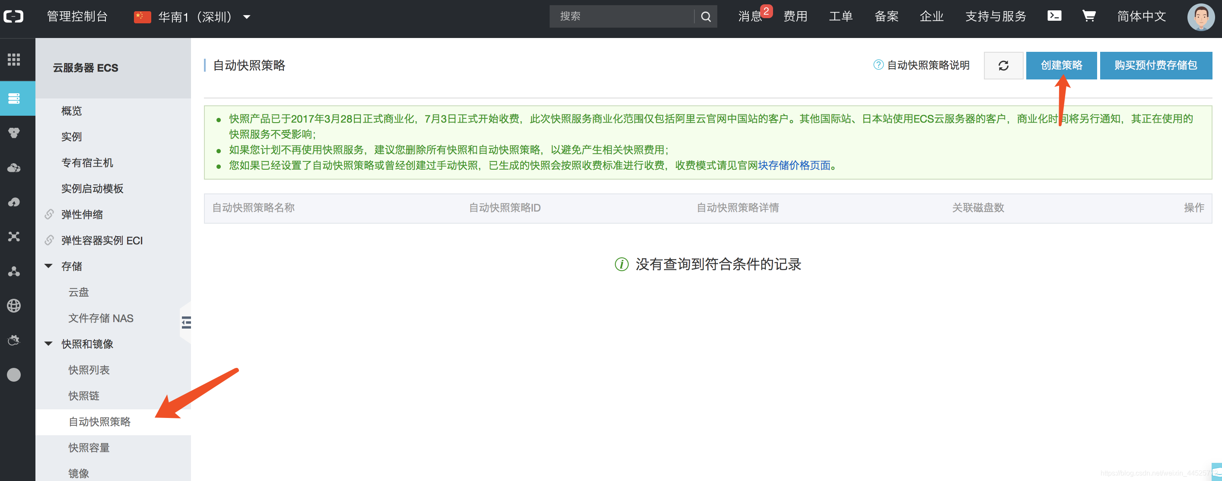Click the 自动快照策略ID column header
Viewport: 1222px width, 481px height.
[x=505, y=208]
